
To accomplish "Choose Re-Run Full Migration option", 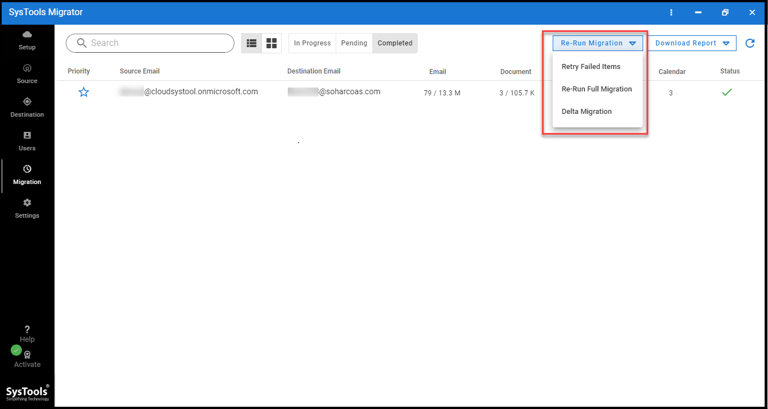I will click(x=598, y=89).
